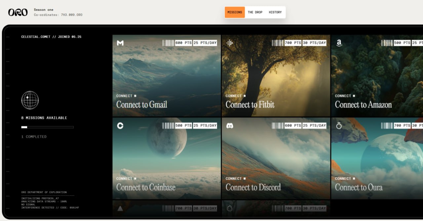Click the Amazon logo icon
This screenshot has width=423, height=221.
339,43
